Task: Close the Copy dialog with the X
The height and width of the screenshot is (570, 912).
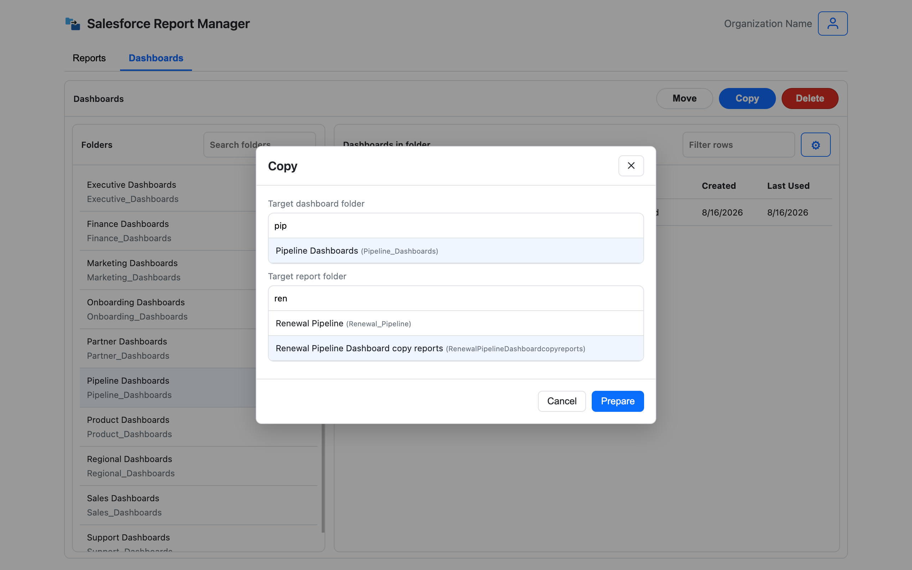Action: tap(631, 166)
